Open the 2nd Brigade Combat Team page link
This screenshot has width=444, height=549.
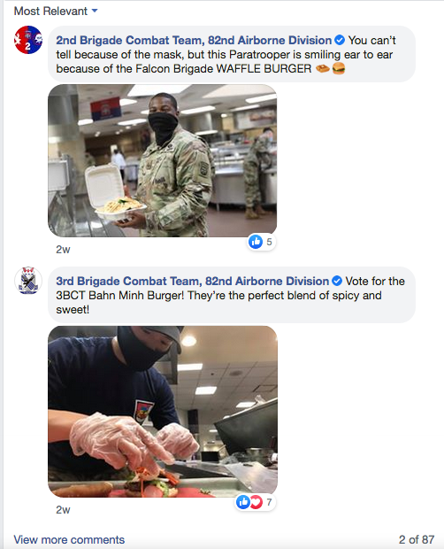[194, 40]
